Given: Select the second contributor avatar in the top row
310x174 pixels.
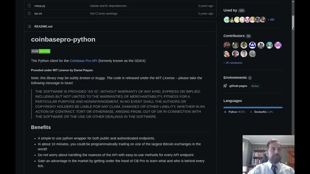Looking at the screenshot, I should (235, 45).
